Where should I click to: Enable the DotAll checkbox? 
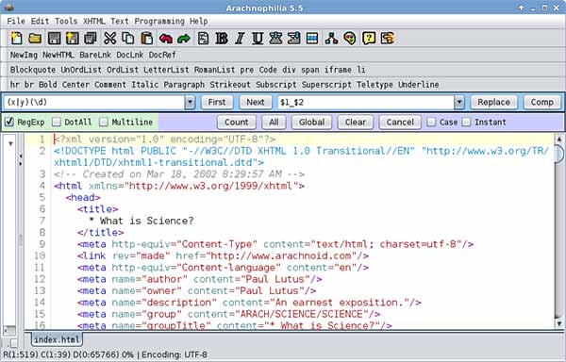click(56, 122)
